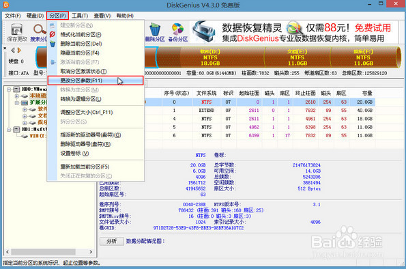Click the 分析 button
The height and width of the screenshot is (269, 406).
[112, 241]
